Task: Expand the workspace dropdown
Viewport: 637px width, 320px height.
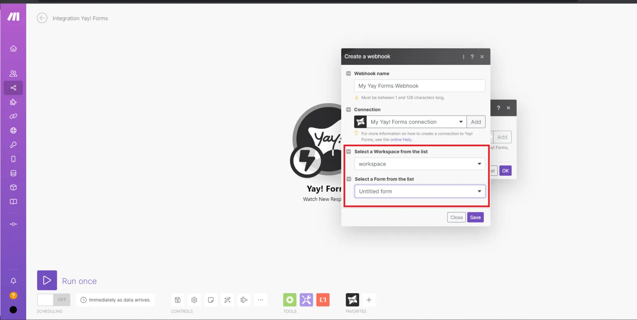Action: coord(420,164)
